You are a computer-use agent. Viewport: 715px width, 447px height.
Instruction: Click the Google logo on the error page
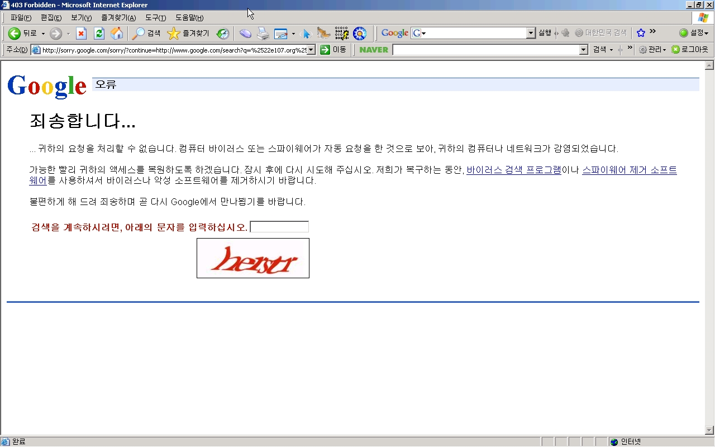(47, 85)
